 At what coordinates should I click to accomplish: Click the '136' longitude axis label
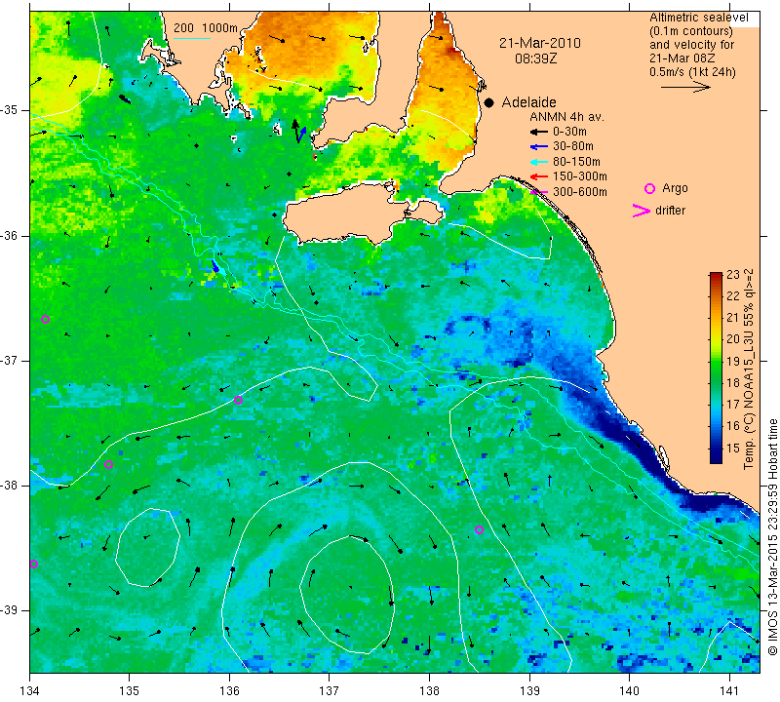click(229, 691)
